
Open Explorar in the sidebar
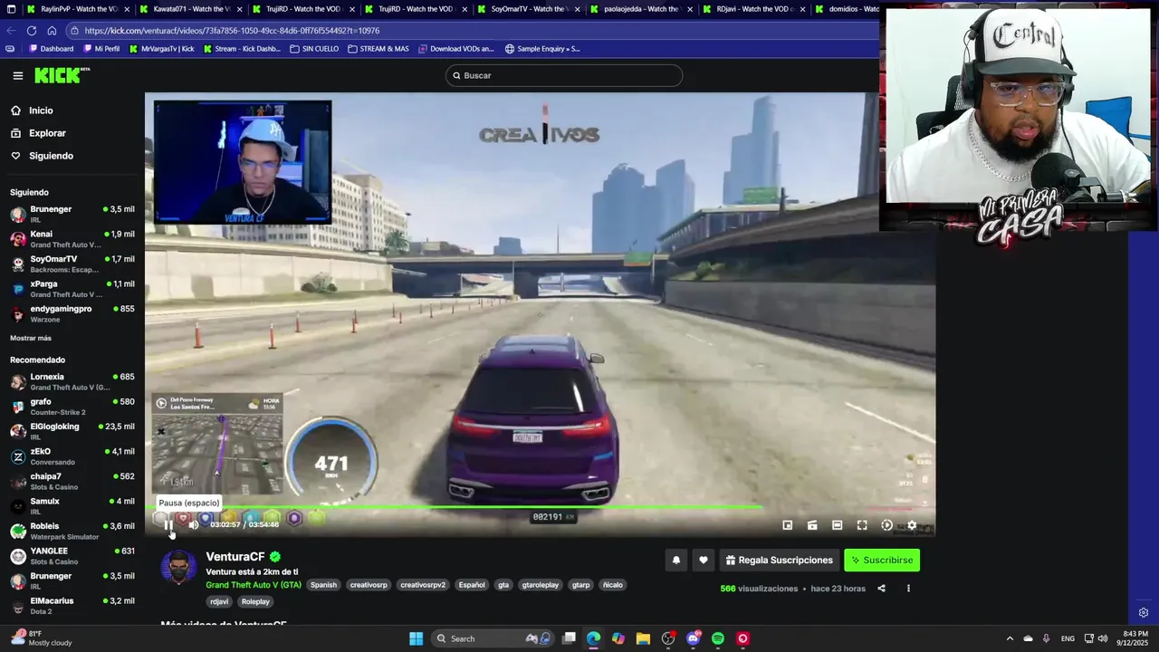(x=38, y=133)
